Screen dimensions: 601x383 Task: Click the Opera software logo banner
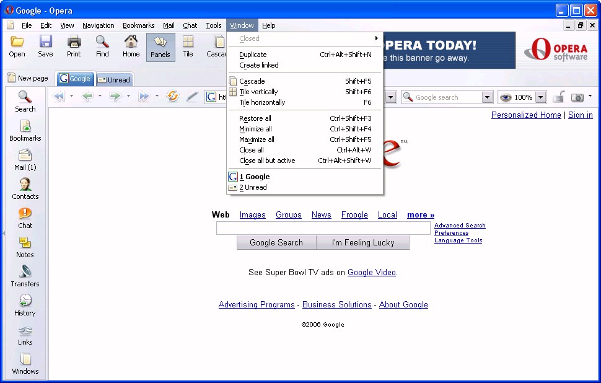click(556, 50)
